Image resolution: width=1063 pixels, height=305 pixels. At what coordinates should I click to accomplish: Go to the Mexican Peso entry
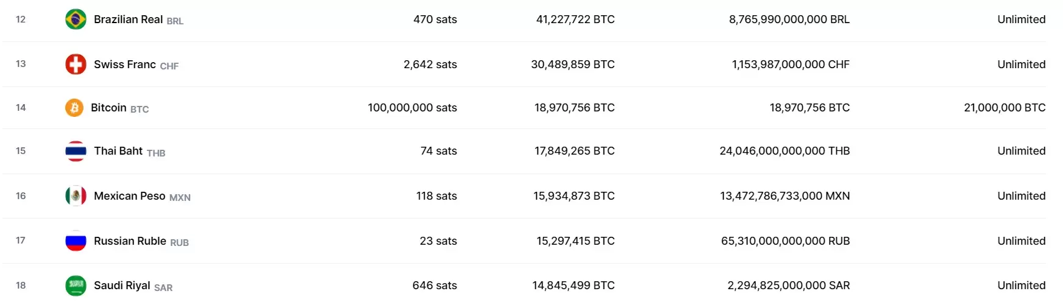point(129,196)
